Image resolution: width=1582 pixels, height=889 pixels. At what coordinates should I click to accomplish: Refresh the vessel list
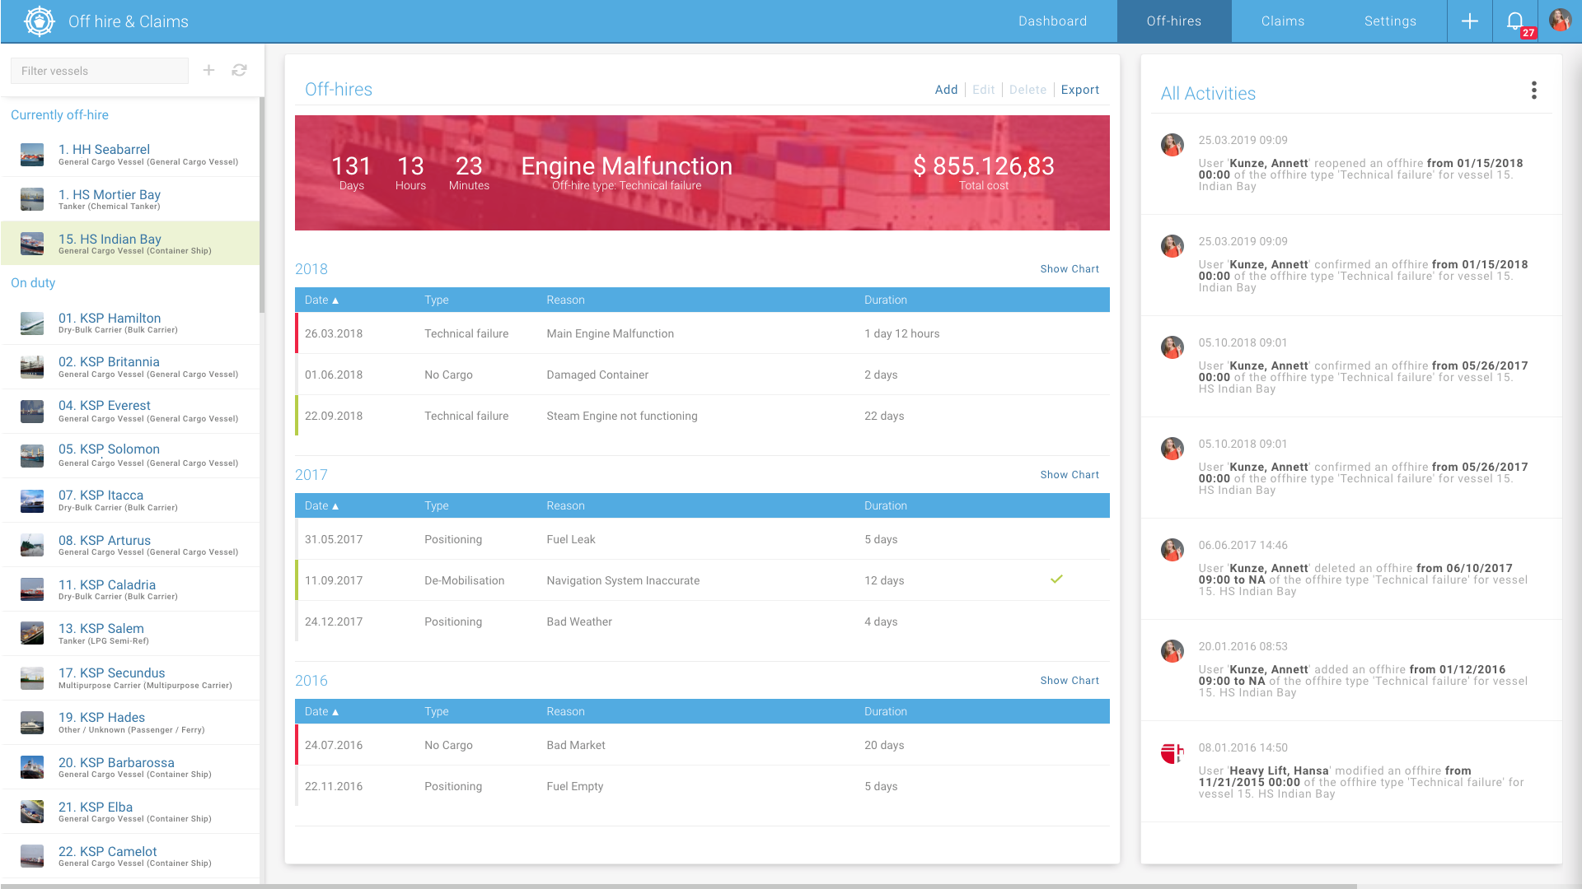pyautogui.click(x=239, y=71)
